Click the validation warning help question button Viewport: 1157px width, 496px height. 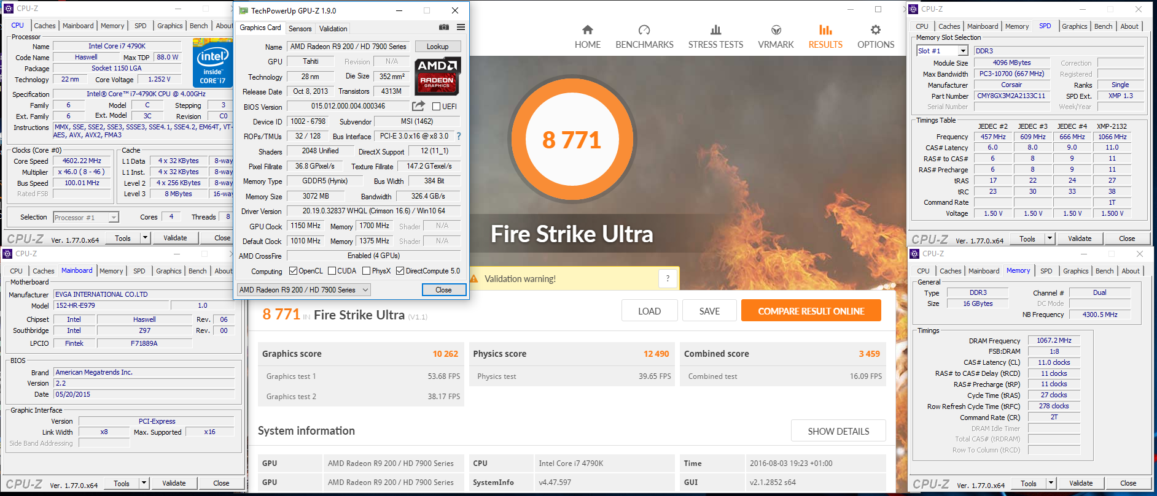tap(668, 278)
